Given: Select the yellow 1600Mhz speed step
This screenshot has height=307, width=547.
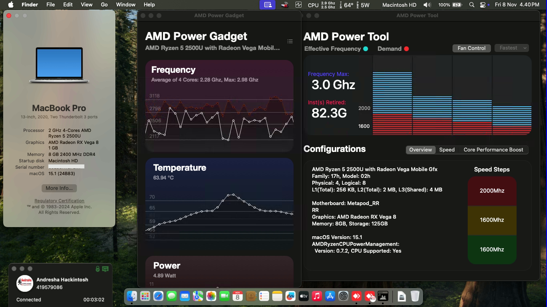Looking at the screenshot, I should [x=492, y=220].
